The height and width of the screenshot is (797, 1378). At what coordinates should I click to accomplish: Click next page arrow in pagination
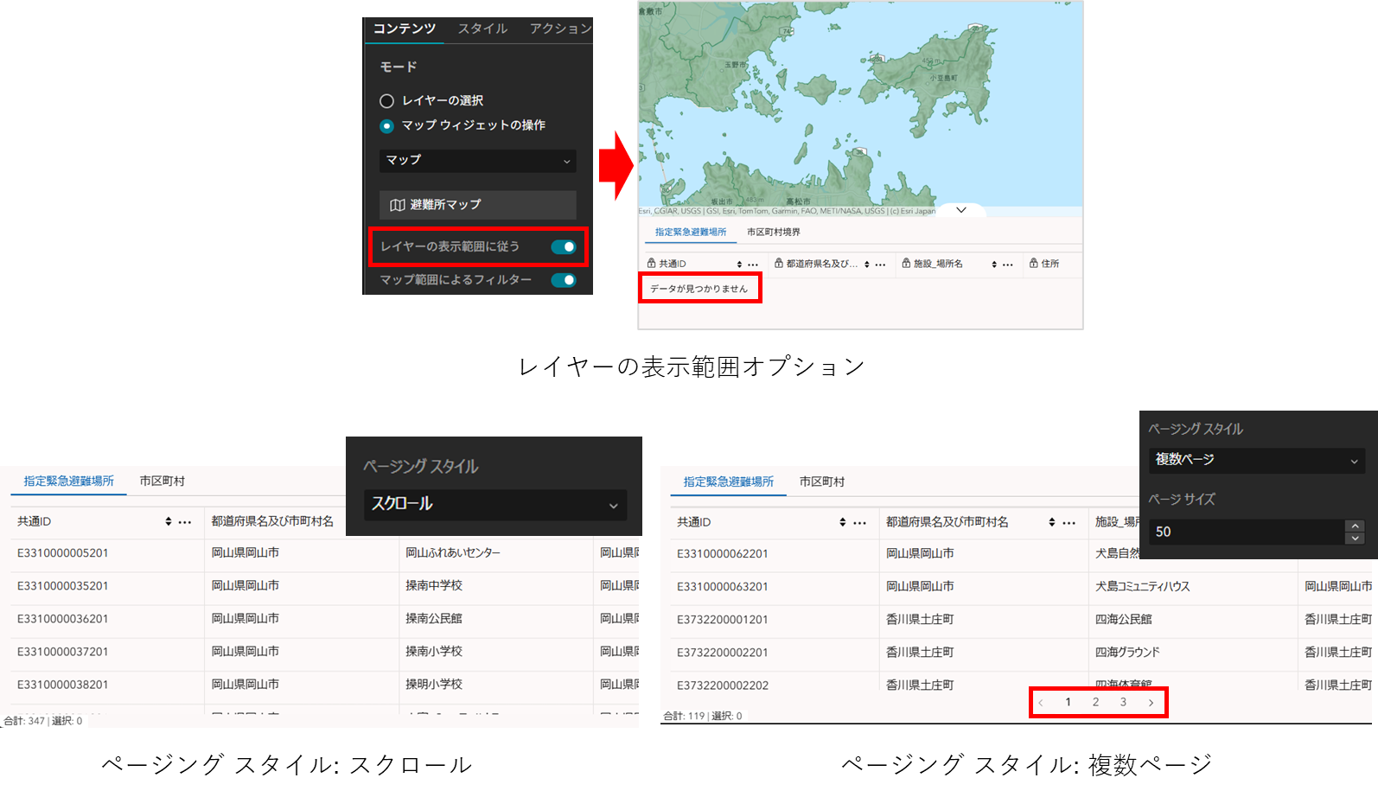click(1151, 703)
